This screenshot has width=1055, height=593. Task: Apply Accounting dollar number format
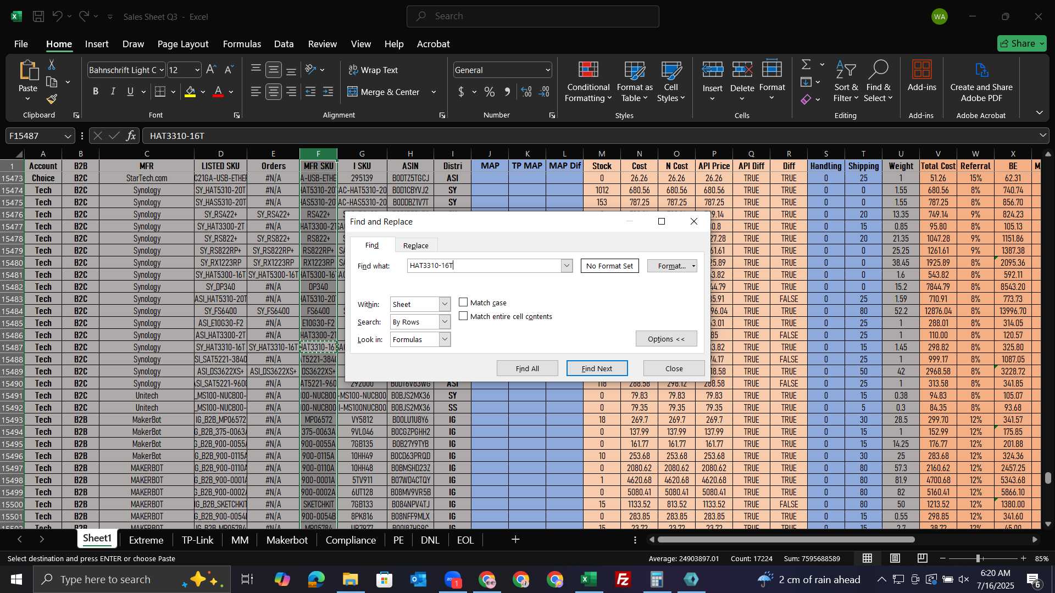tap(461, 92)
